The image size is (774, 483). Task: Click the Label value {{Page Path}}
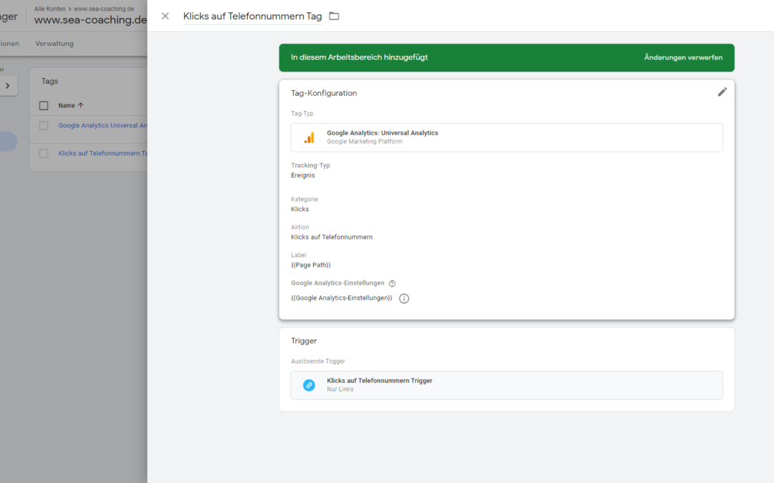pyautogui.click(x=310, y=265)
